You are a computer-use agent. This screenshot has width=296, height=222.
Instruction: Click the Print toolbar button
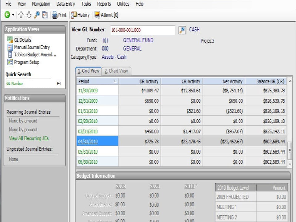coord(59,15)
